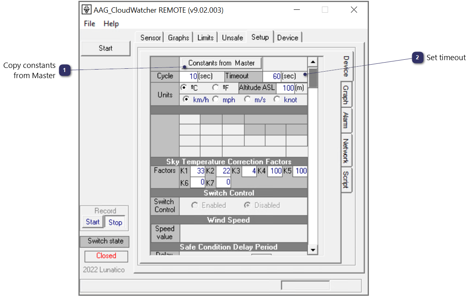Open the Help menu
The width and height of the screenshot is (469, 297).
pyautogui.click(x=111, y=24)
